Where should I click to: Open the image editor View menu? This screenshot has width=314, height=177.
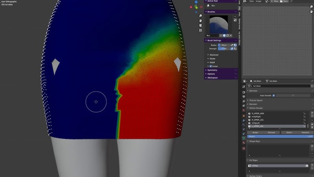[252, 1]
